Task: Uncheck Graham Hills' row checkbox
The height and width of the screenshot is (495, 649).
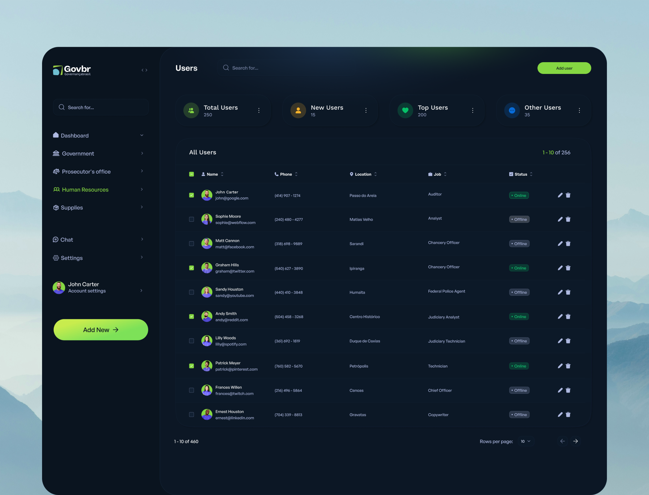Action: tap(191, 268)
